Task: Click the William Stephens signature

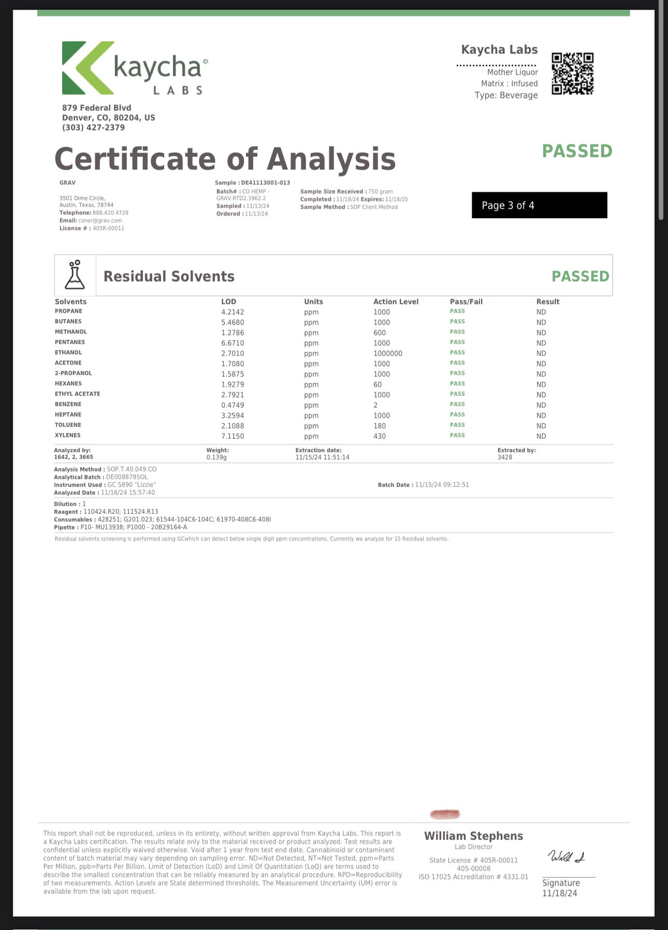Action: [567, 857]
